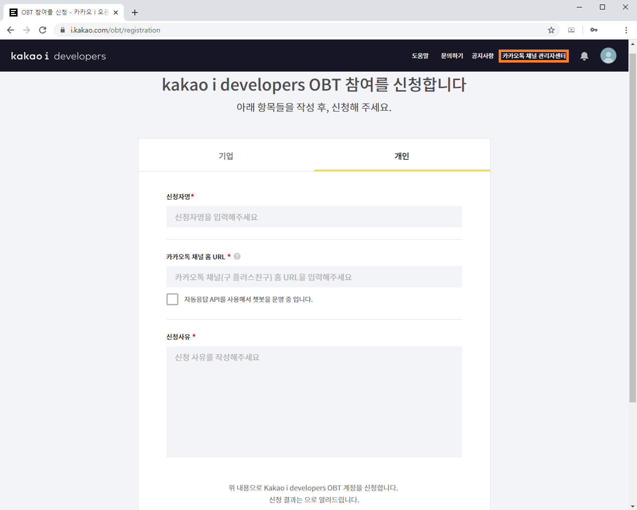Viewport: 637px width, 510px height.
Task: Click the text '아래 항목들을 작성 후, 신청해 주세요.'
Action: click(x=314, y=107)
